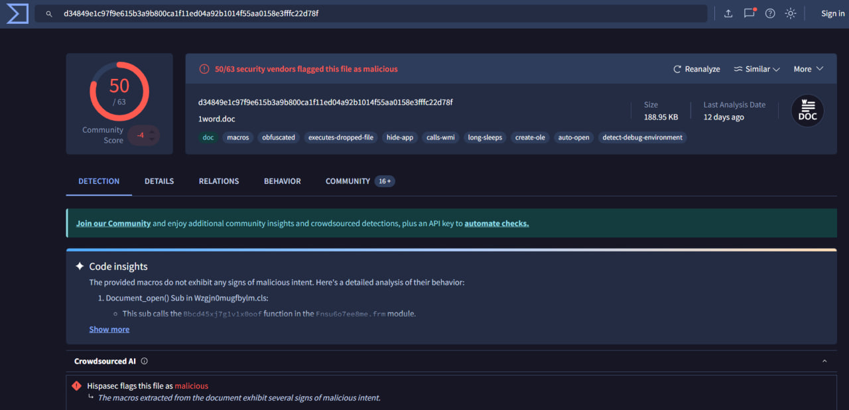The height and width of the screenshot is (410, 849).
Task: Click the Code insights sparkle icon
Action: point(80,266)
